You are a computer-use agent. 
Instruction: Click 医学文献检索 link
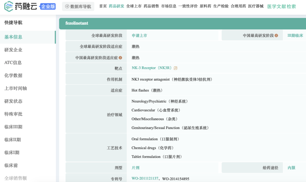tap(281, 6)
